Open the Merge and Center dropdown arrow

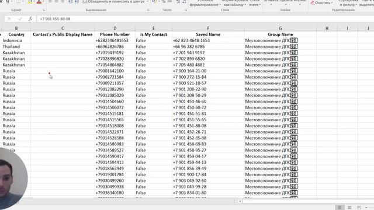coord(147,1)
